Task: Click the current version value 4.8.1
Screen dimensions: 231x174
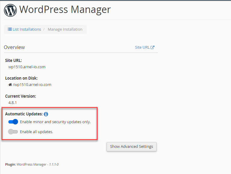Action: tap(13, 103)
